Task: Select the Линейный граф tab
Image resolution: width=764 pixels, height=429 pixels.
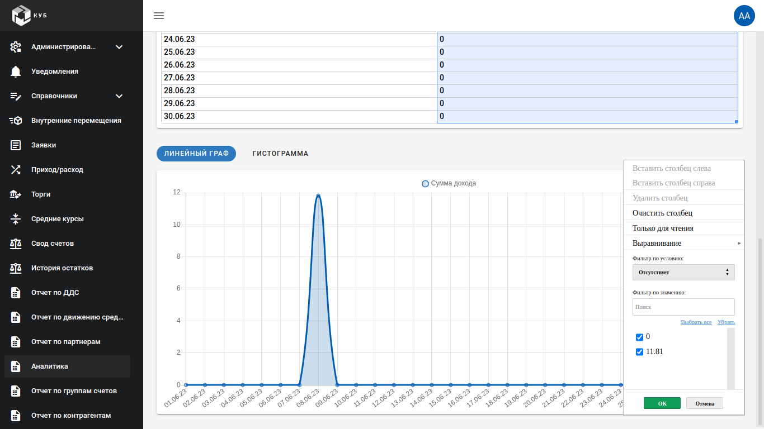Action: pos(196,154)
